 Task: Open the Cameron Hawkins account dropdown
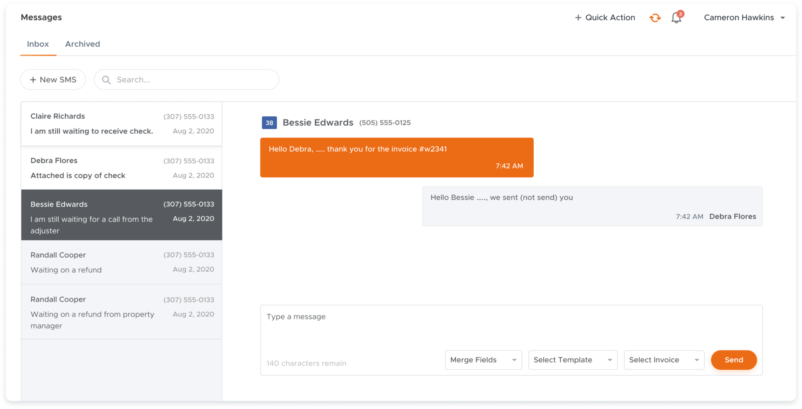point(744,18)
